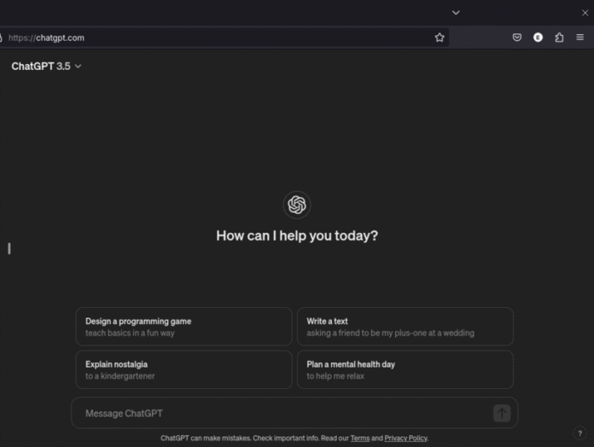
Task: Click the ChatGPT logo icon
Action: (x=297, y=205)
